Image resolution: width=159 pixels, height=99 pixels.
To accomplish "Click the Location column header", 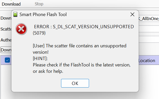I will pos(147,61).
